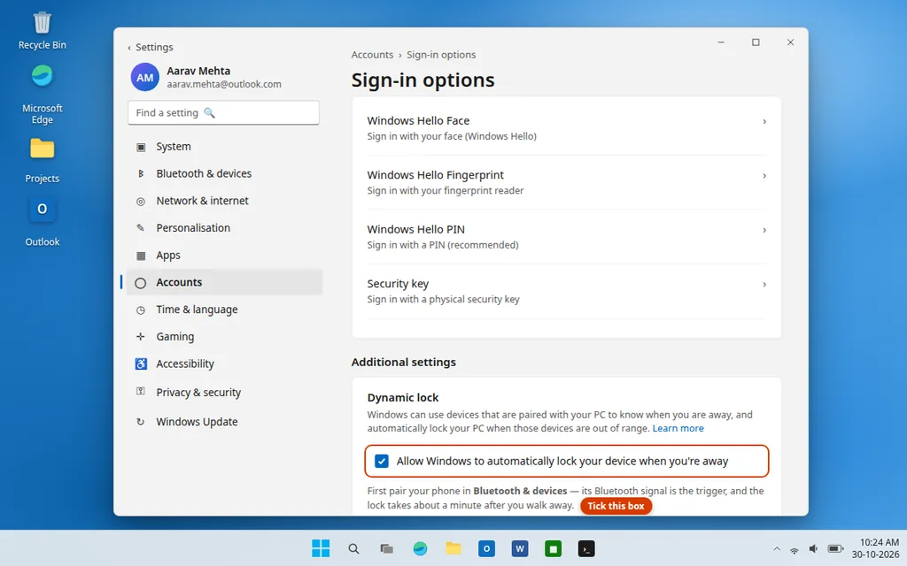Open Task View on the taskbar
Viewport: 907px width, 566px height.
point(386,548)
